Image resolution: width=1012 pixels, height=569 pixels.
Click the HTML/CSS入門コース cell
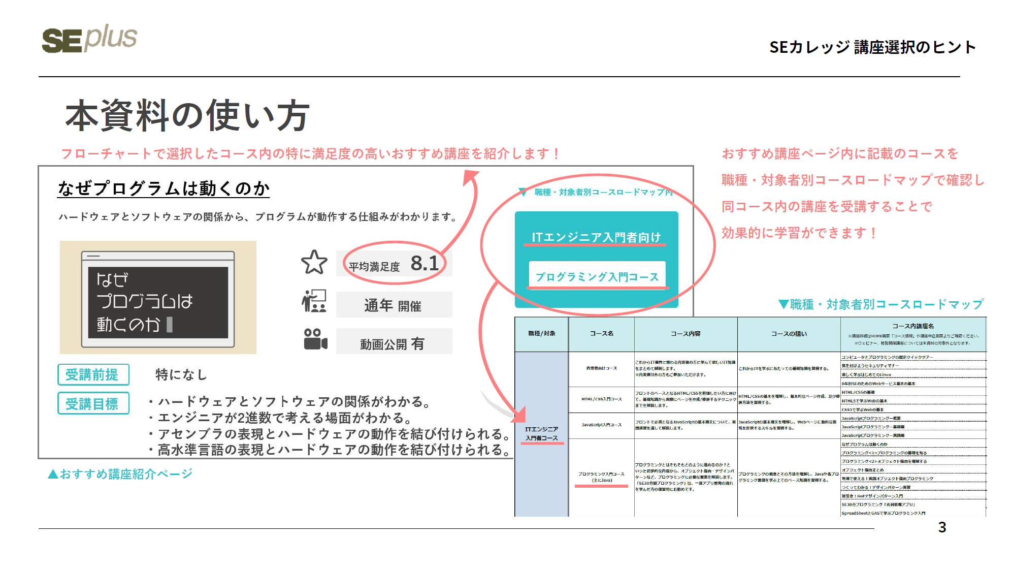(602, 399)
